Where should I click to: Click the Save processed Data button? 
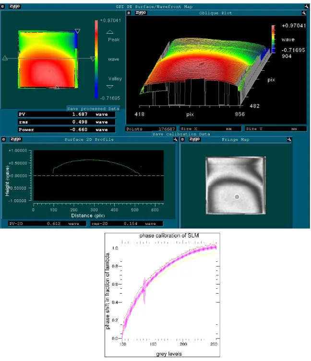point(93,108)
